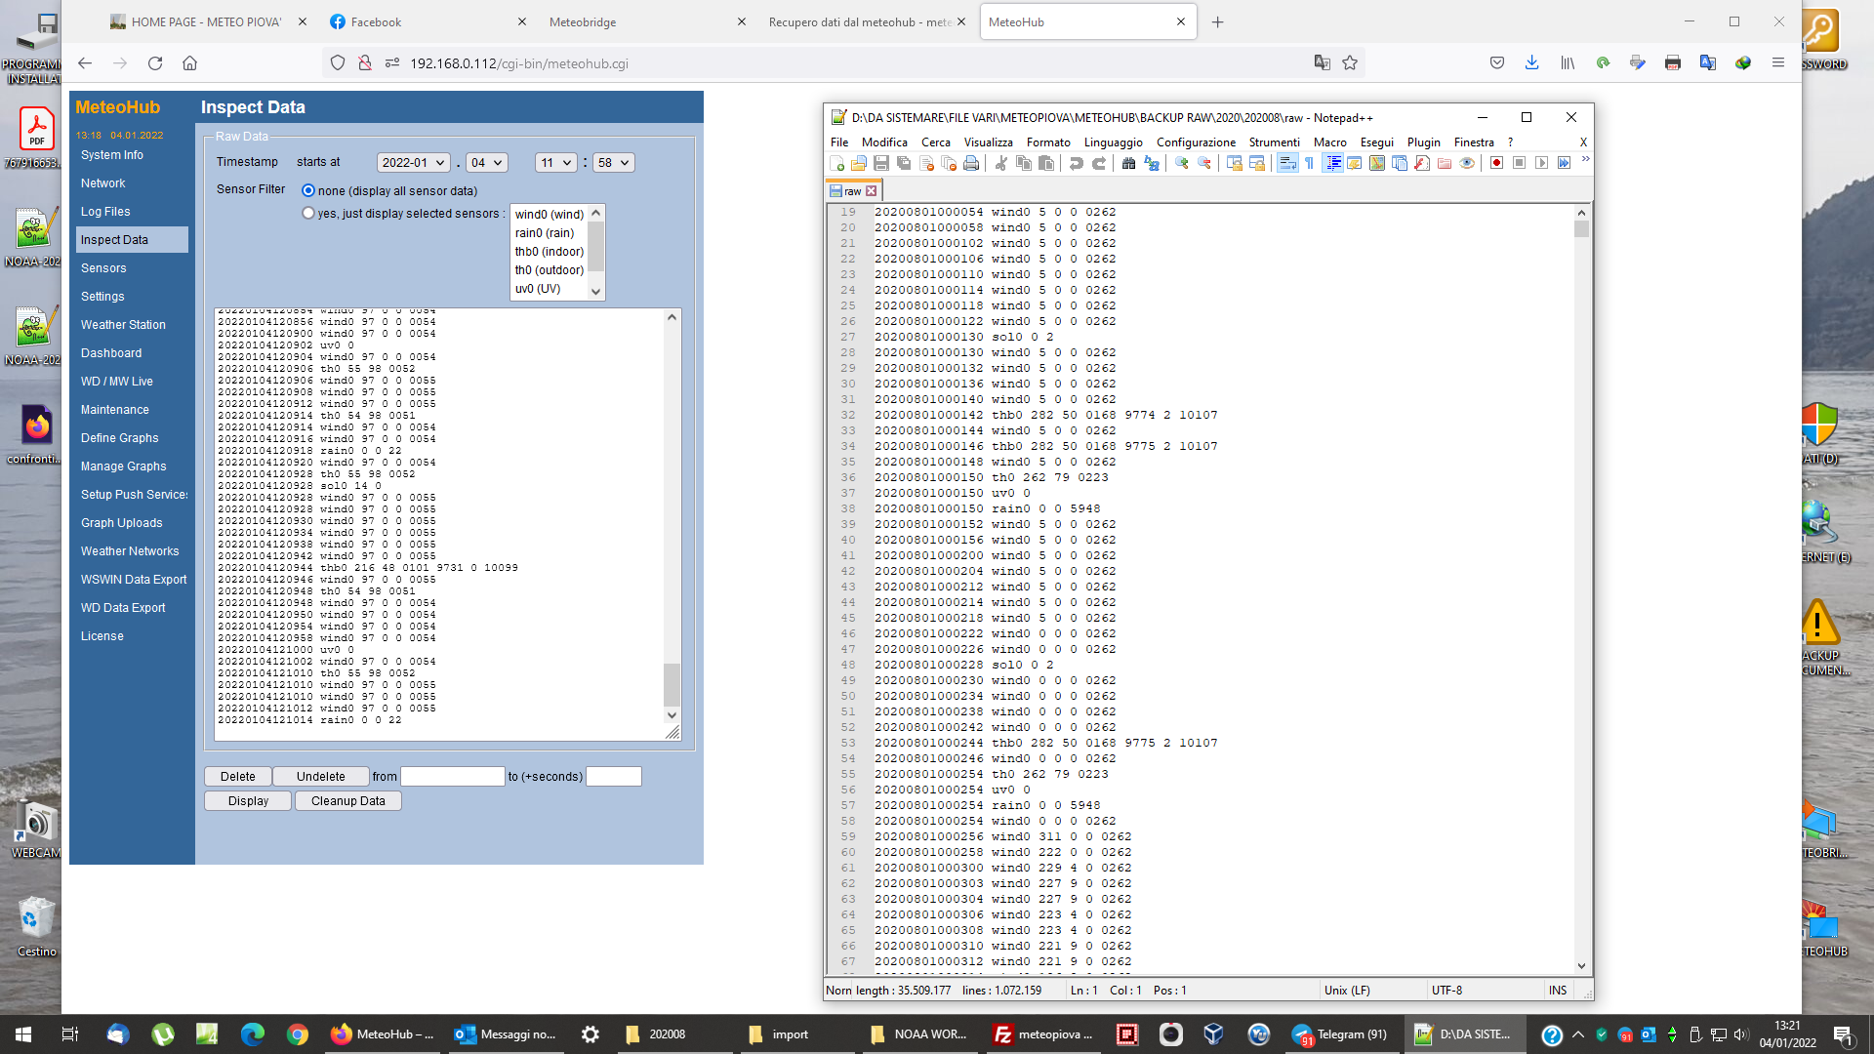Click the Print icon in Notepad++ toolbar

point(971,163)
